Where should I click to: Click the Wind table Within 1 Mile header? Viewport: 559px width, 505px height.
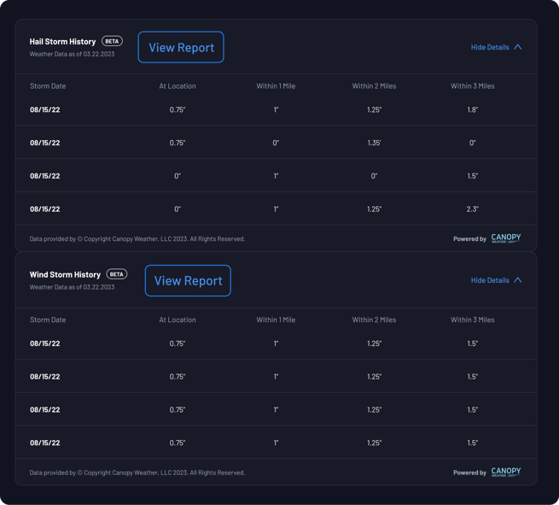(276, 320)
